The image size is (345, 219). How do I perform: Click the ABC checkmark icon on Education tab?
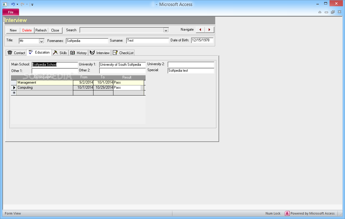coord(31,52)
